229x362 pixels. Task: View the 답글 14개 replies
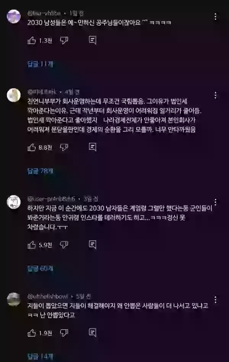pyautogui.click(x=40, y=357)
